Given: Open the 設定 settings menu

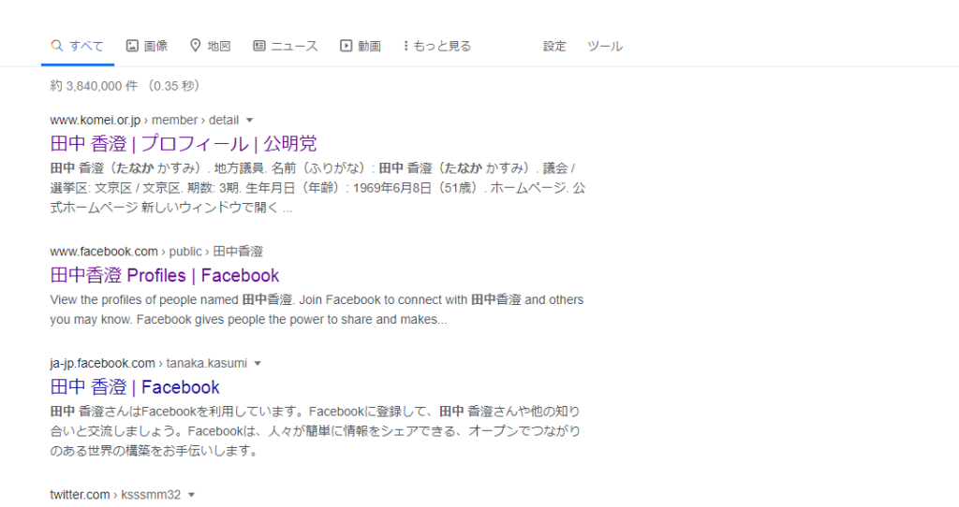Looking at the screenshot, I should pyautogui.click(x=554, y=46).
